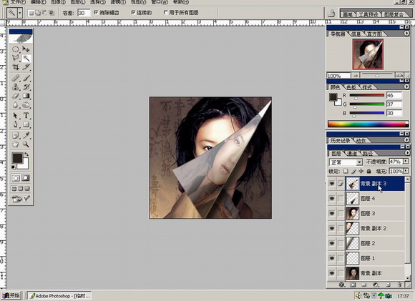The height and width of the screenshot is (301, 415).
Task: Select the Pen tool
Action: pyautogui.click(x=16, y=124)
